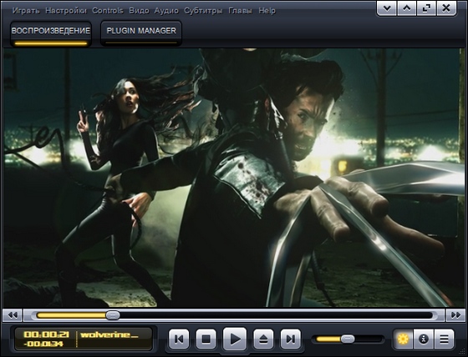Open the Главы menu
This screenshot has width=468, height=357.
pyautogui.click(x=240, y=11)
